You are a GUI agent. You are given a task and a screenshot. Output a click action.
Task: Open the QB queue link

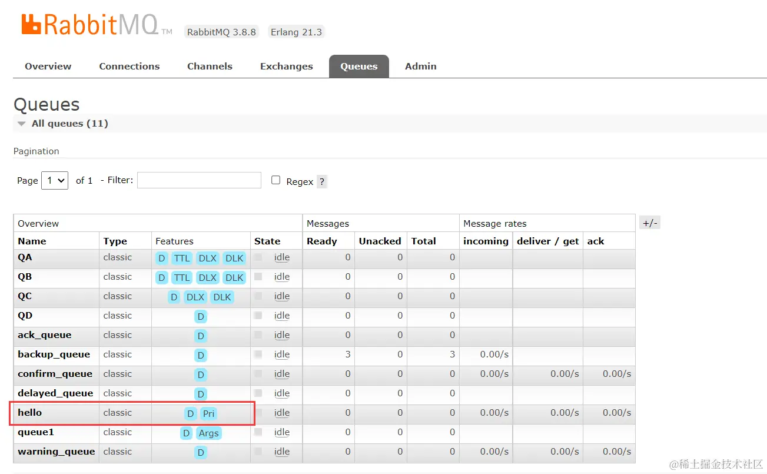click(x=25, y=277)
